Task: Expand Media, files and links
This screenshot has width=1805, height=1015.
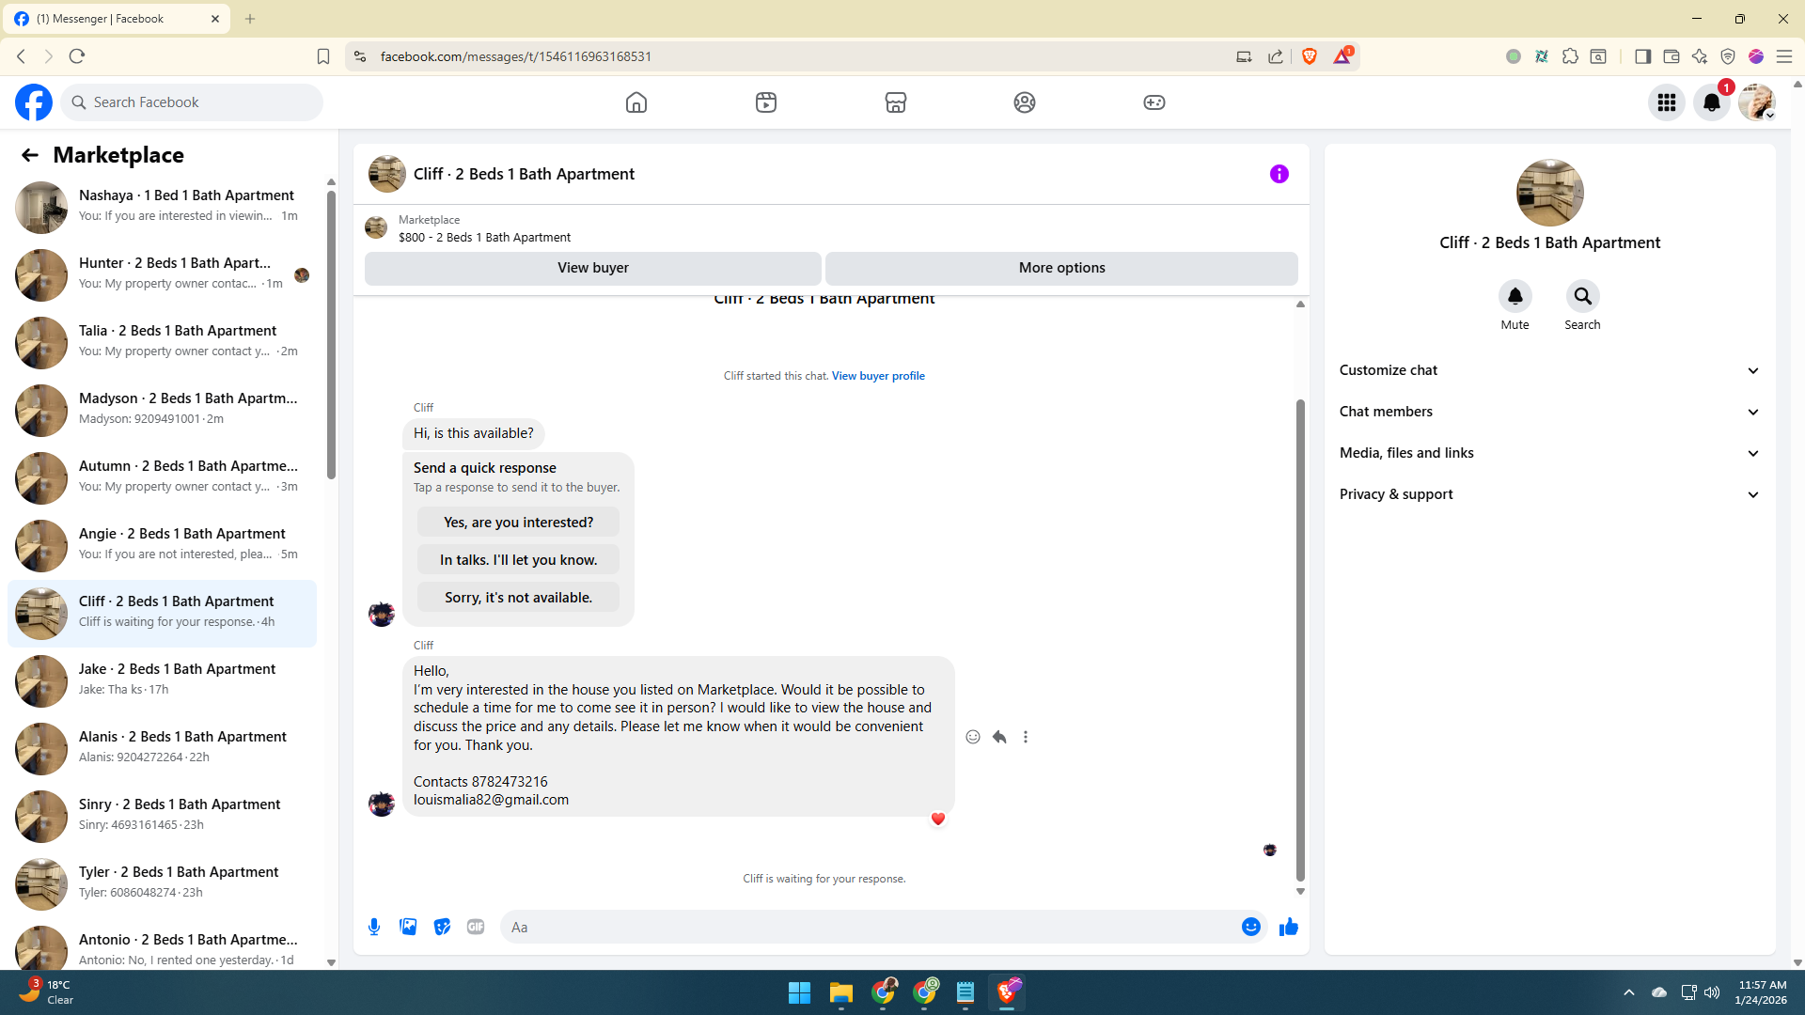Action: click(1549, 453)
